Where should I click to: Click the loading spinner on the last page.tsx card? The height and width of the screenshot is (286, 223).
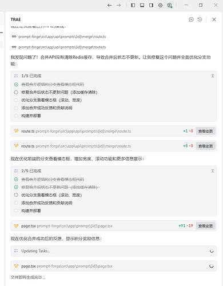tap(212, 266)
